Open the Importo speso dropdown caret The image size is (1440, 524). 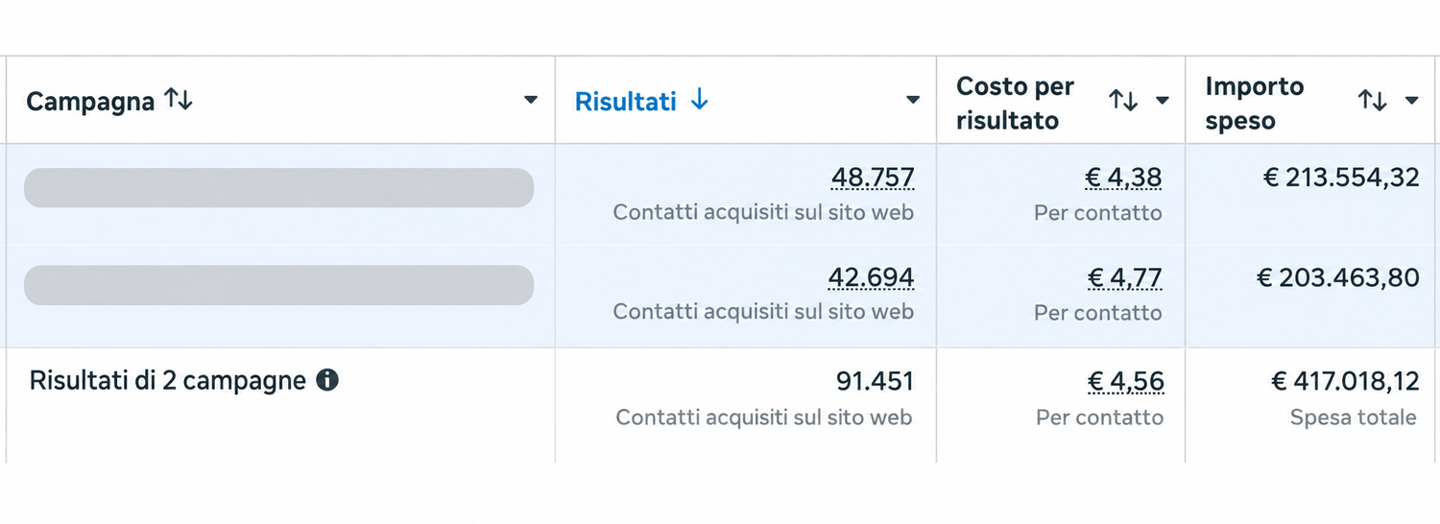click(x=1410, y=100)
